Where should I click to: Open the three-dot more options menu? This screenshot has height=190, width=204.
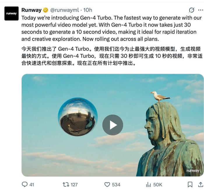(201, 10)
